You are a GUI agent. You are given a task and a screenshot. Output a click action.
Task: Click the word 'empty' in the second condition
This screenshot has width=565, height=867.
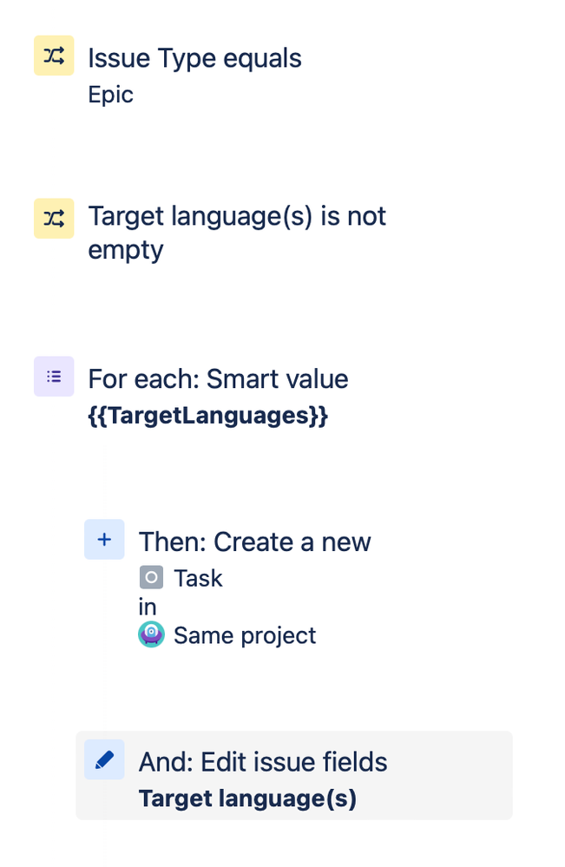click(126, 251)
